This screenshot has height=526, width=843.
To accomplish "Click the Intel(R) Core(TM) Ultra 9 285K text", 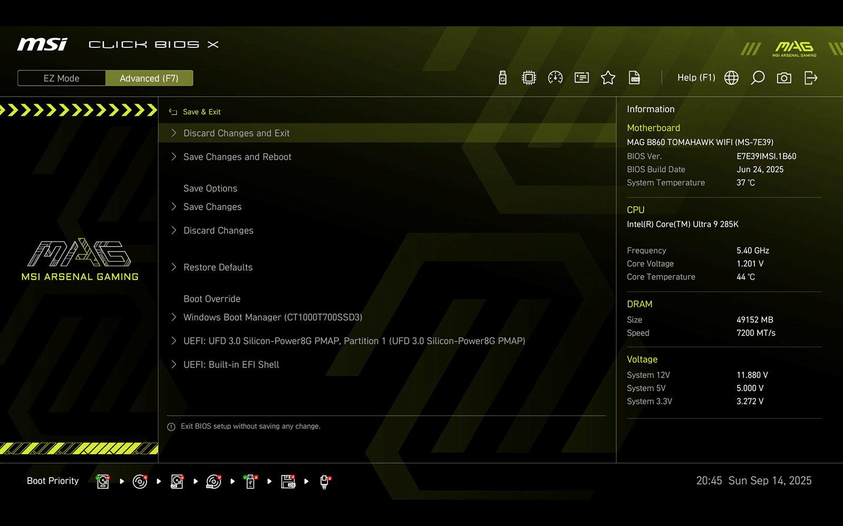I will pyautogui.click(x=683, y=224).
